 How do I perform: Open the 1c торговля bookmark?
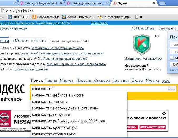tap(115, 17)
